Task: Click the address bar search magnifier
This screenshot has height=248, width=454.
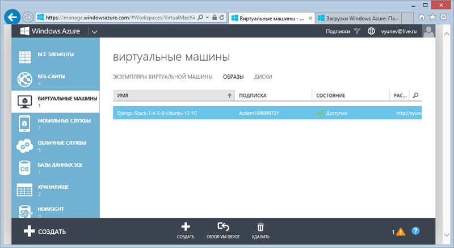Action: click(200, 18)
